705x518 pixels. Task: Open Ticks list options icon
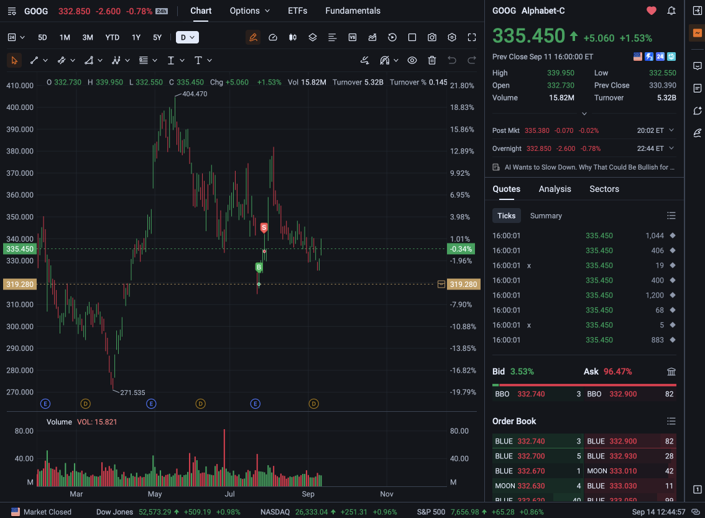671,216
